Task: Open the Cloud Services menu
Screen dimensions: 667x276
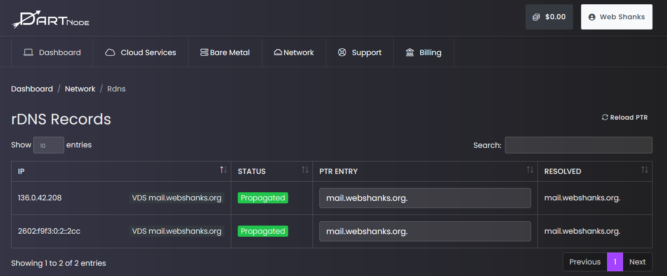Action: point(141,53)
